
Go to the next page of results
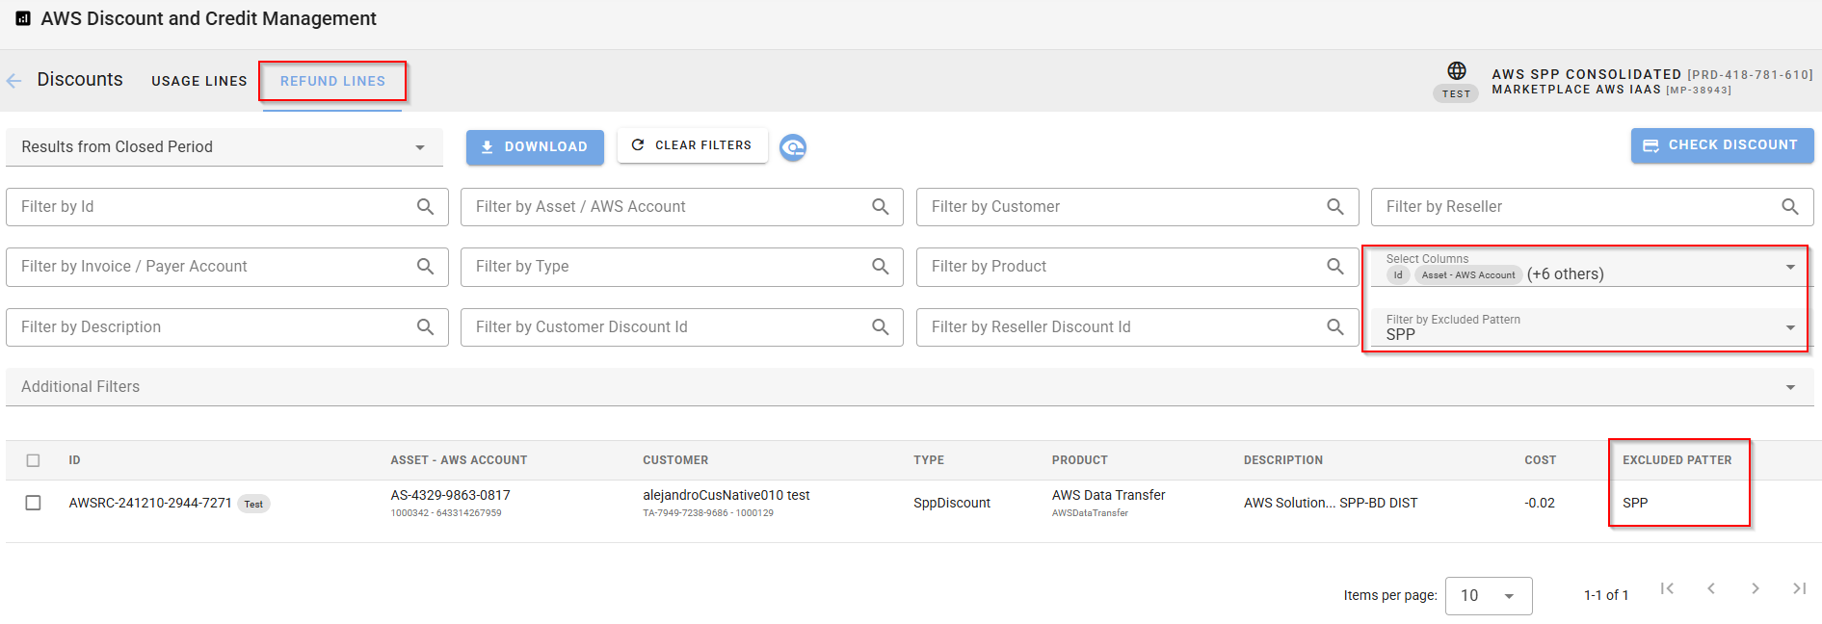tap(1755, 589)
